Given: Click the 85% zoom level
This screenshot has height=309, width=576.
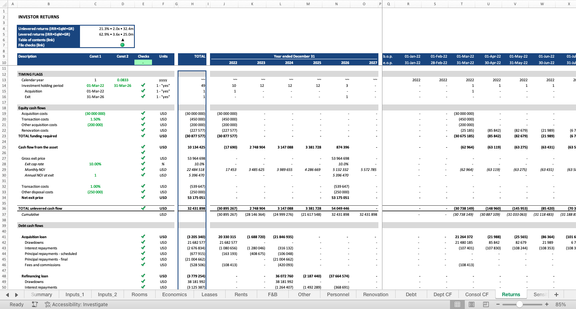Looking at the screenshot, I should pyautogui.click(x=560, y=305).
